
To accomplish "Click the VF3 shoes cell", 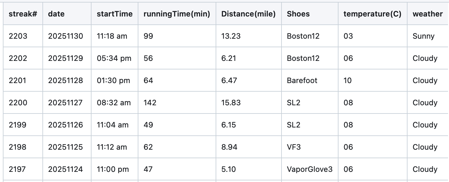I will 294,147.
